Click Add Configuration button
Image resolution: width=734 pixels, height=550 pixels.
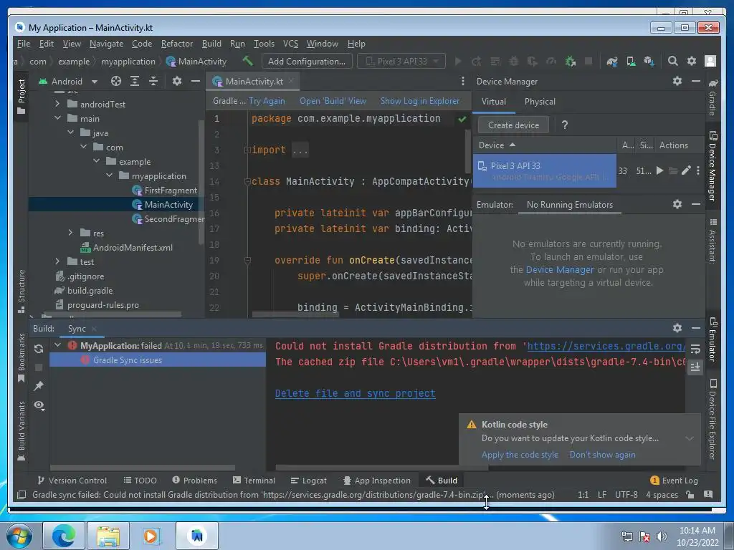307,62
